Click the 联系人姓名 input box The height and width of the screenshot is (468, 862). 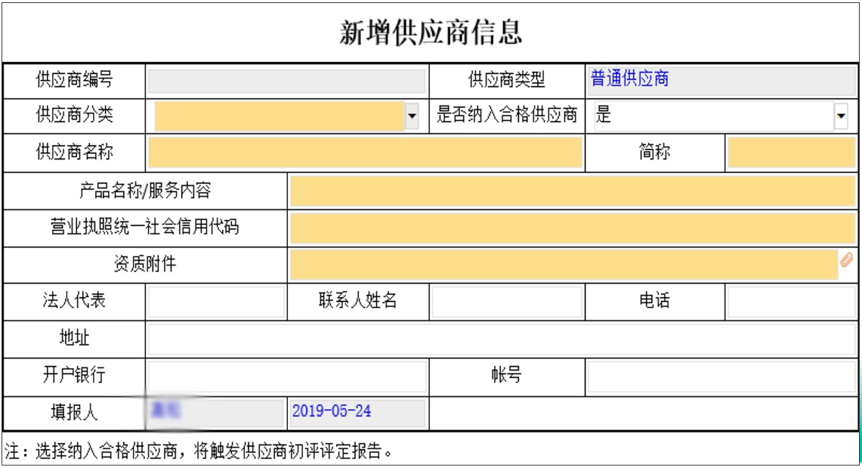[x=507, y=302]
